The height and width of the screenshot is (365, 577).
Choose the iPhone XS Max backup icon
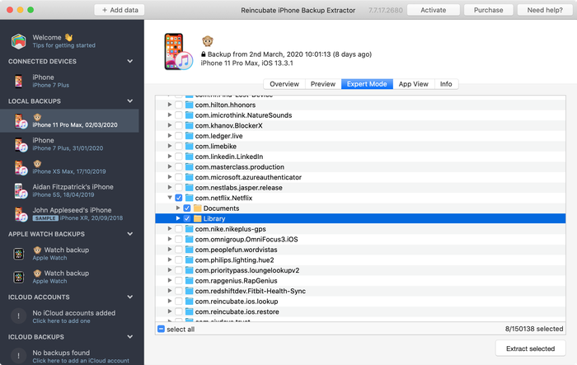coord(21,167)
